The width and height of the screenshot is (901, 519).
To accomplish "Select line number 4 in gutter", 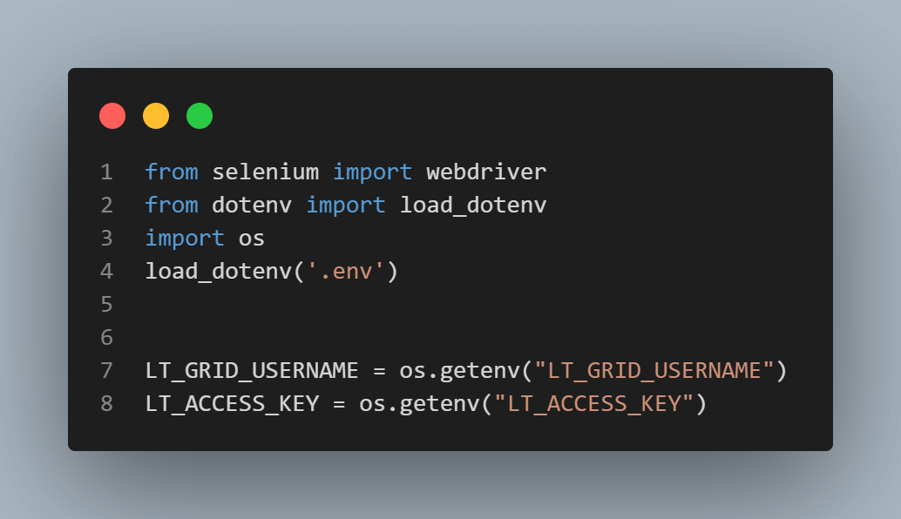I will tap(106, 272).
